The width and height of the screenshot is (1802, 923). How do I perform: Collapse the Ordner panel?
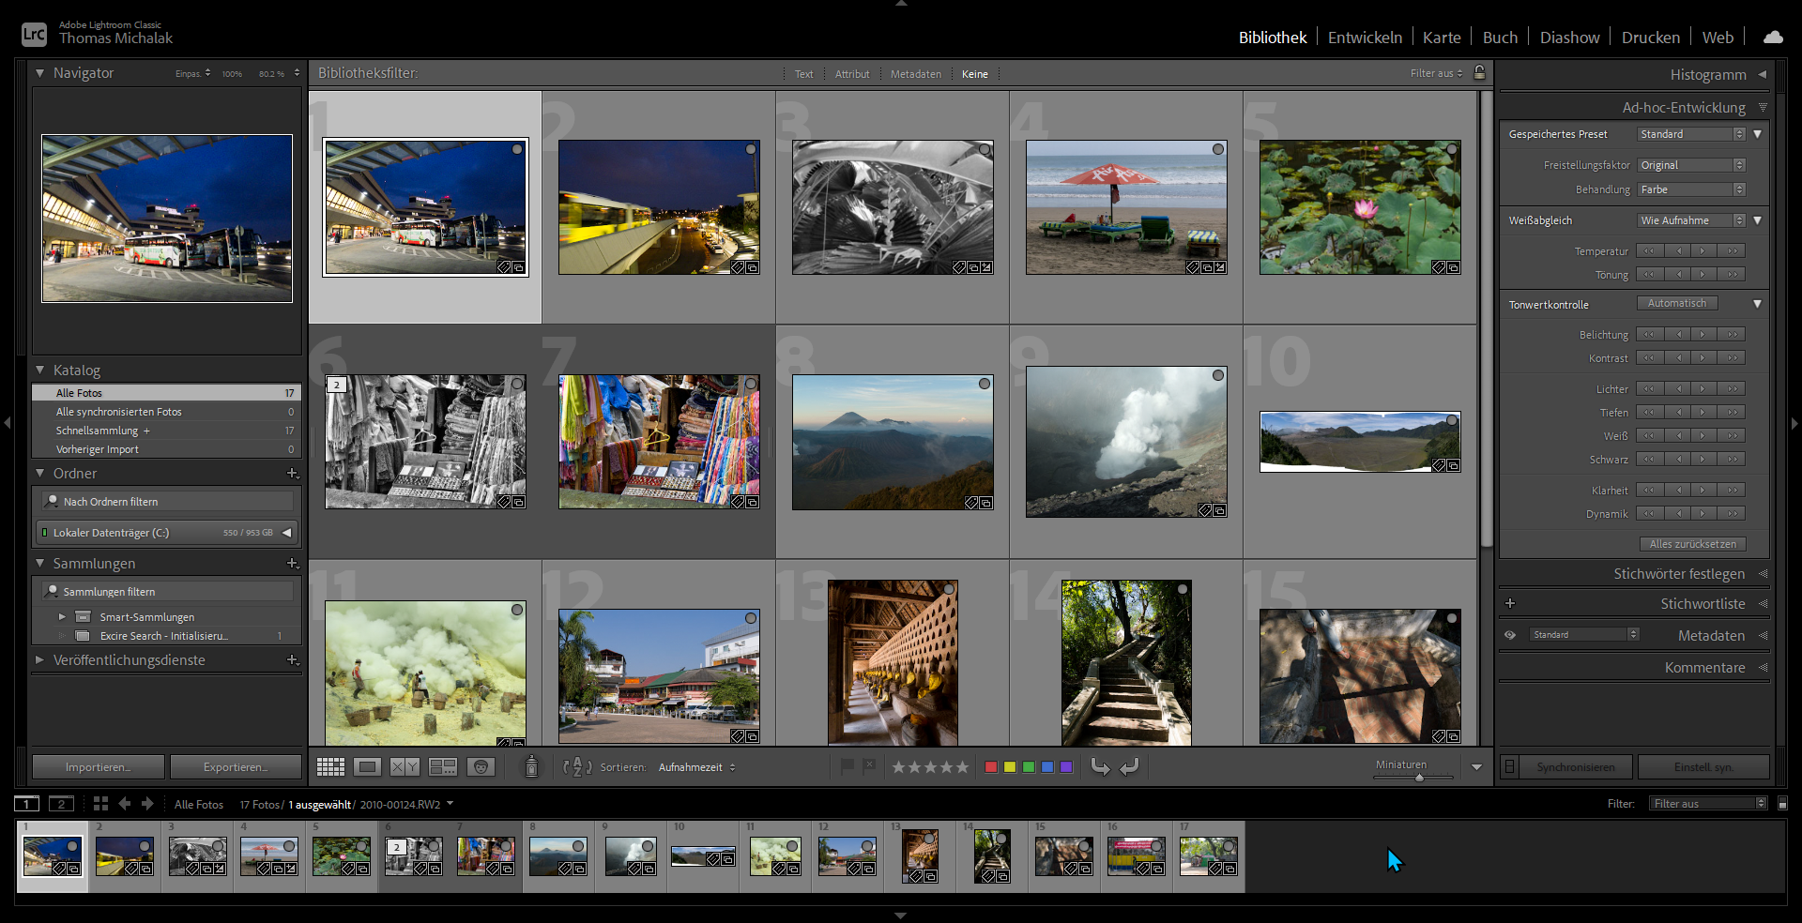[x=40, y=474]
